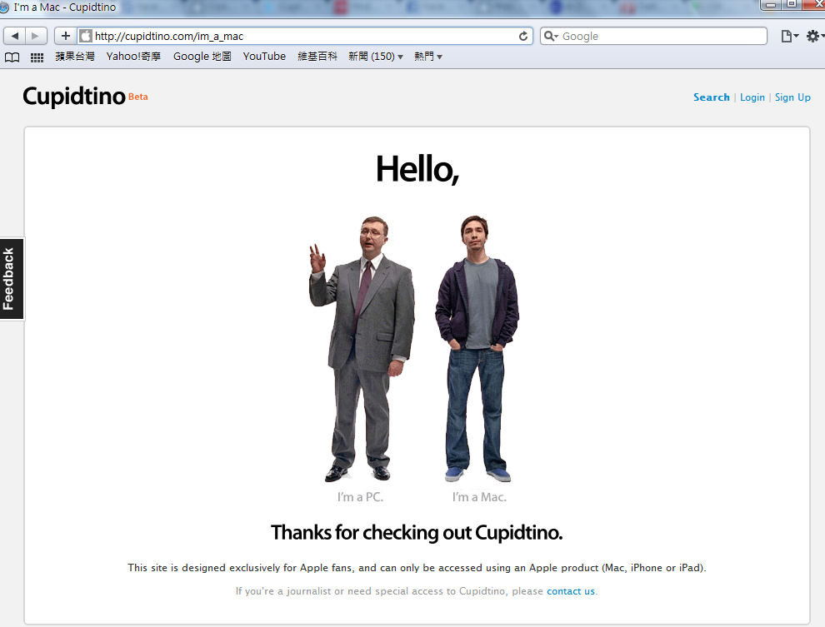Expand the 熱門 bookmark folder

pos(427,57)
